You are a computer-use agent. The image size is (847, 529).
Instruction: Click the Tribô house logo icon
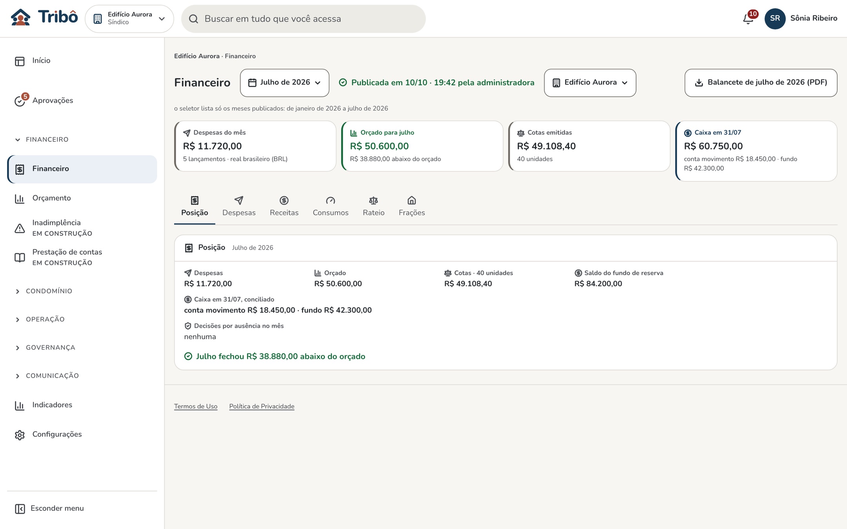pyautogui.click(x=21, y=18)
